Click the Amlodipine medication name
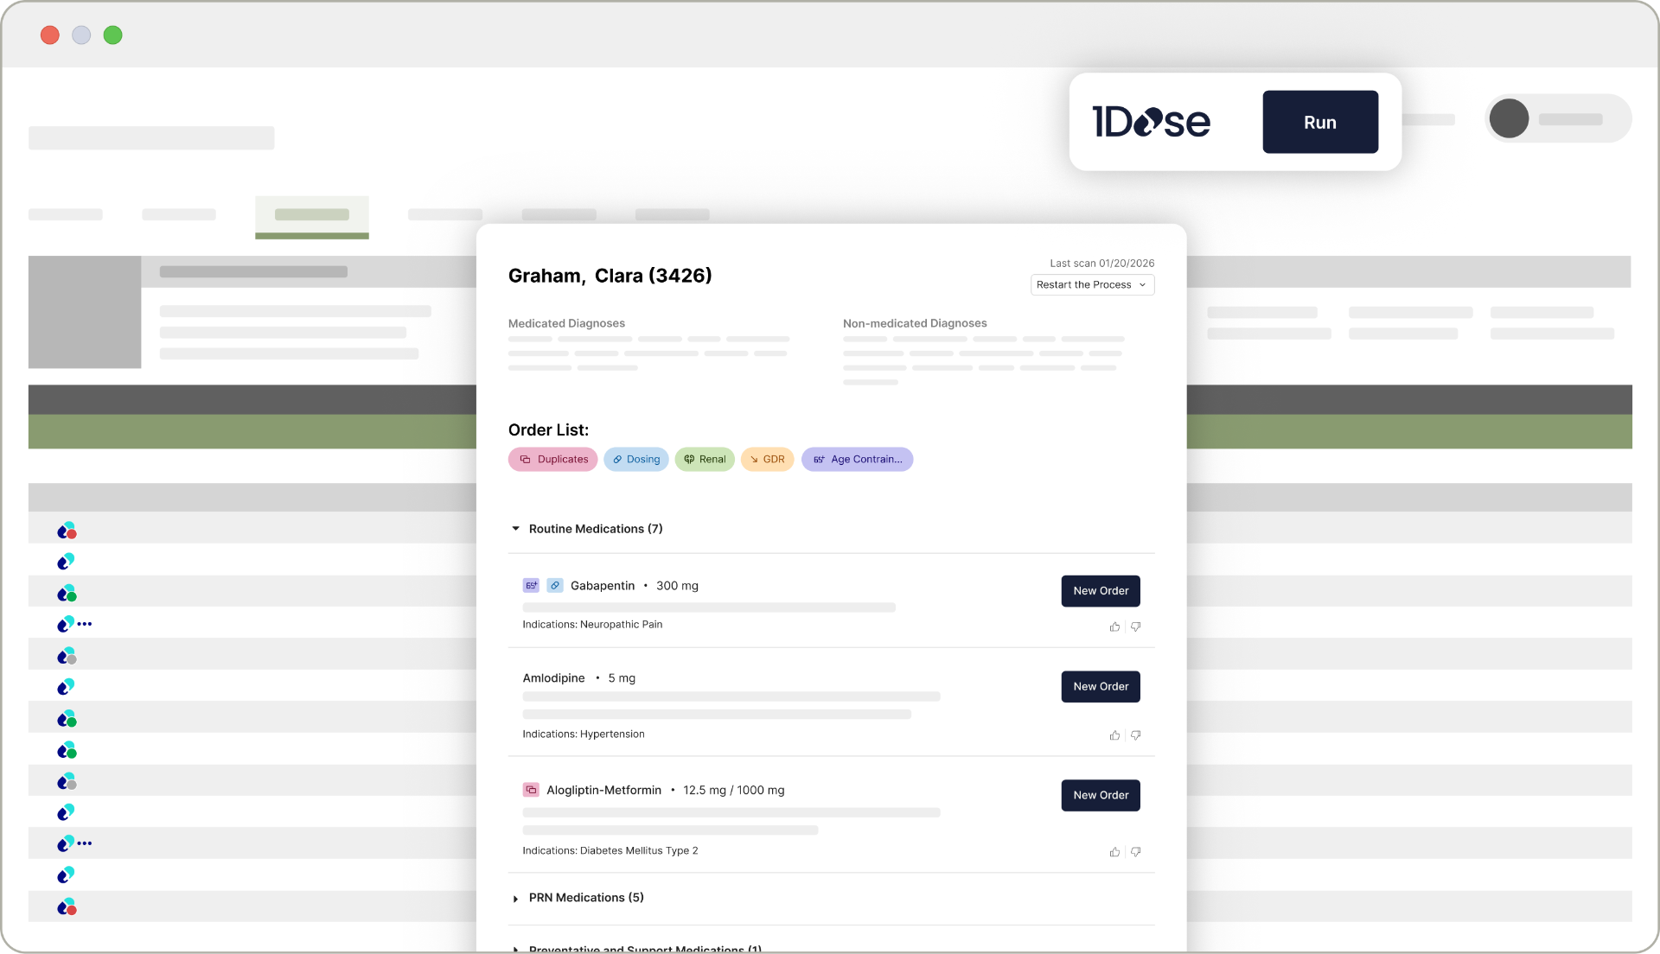This screenshot has width=1660, height=954. point(553,678)
